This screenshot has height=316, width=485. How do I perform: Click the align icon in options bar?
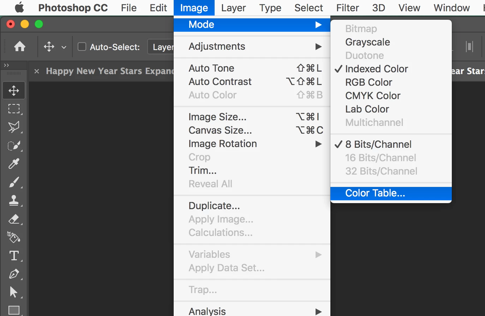tap(469, 47)
